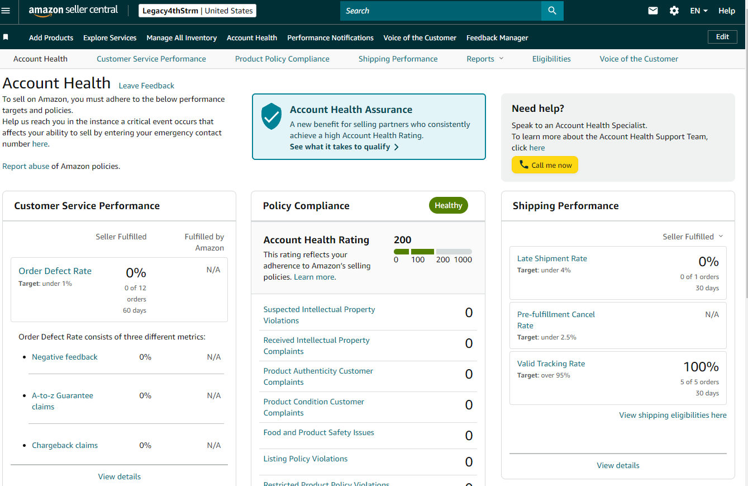Click 'here' link in Need help panel

pyautogui.click(x=537, y=148)
